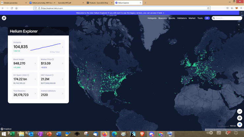Go back in browser history
Viewport: 244px width, 137px height.
[3, 8]
